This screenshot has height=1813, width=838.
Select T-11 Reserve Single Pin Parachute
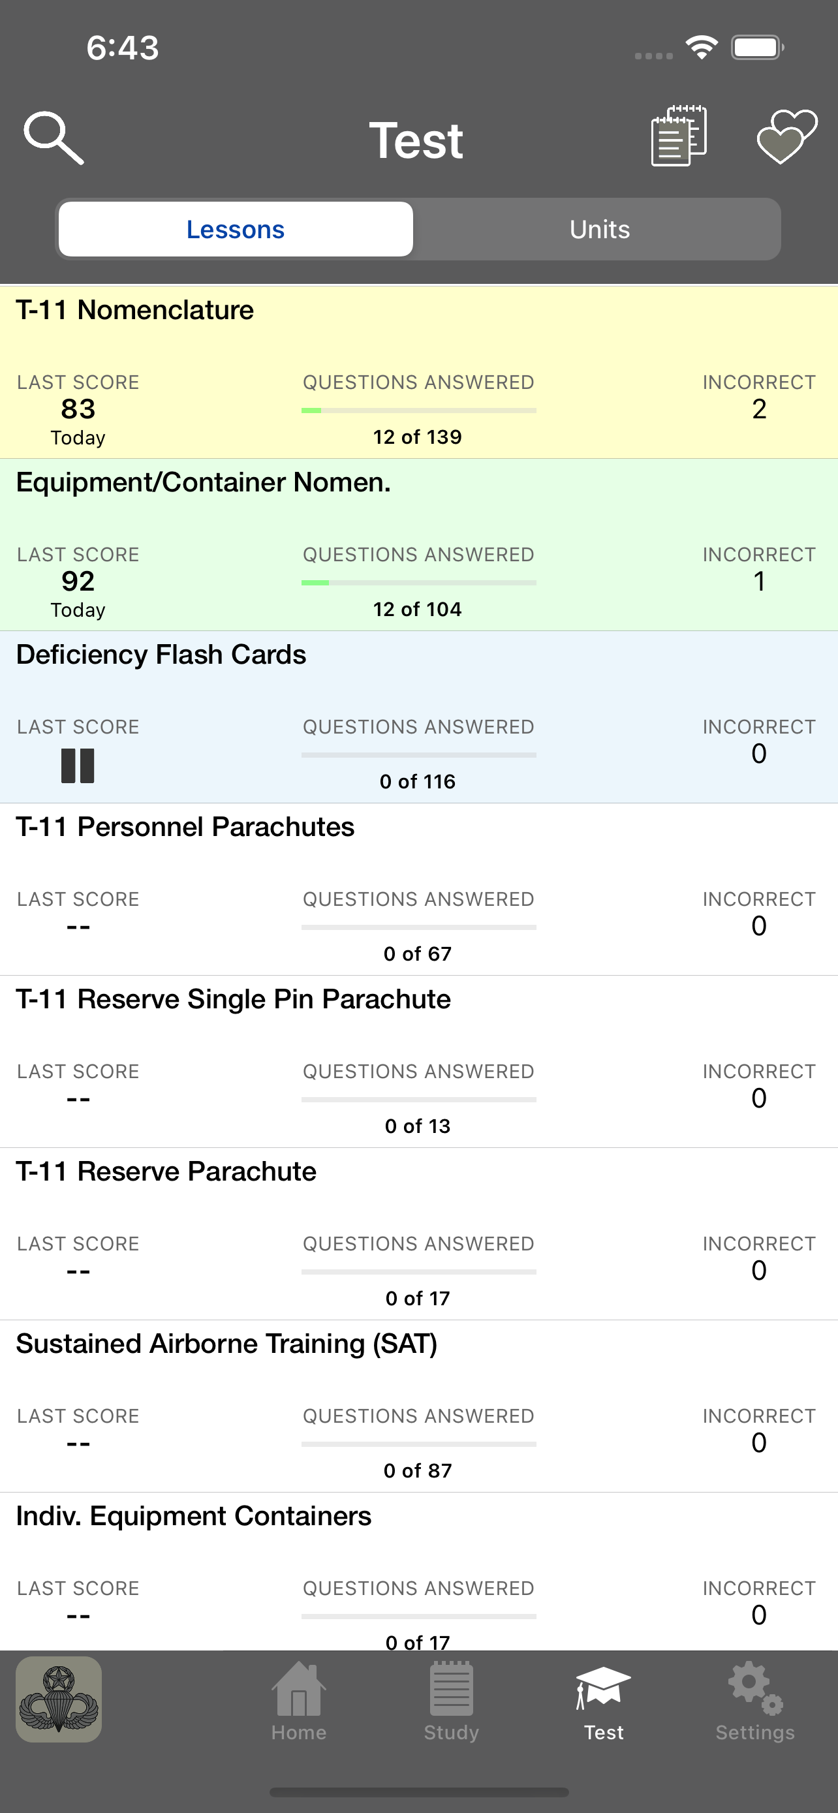click(x=418, y=1062)
